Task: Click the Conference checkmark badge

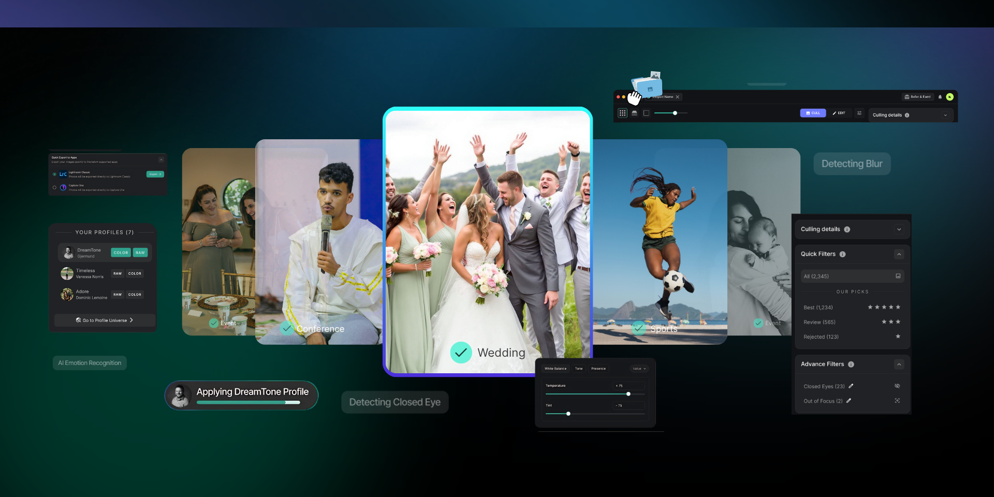Action: pyautogui.click(x=287, y=328)
